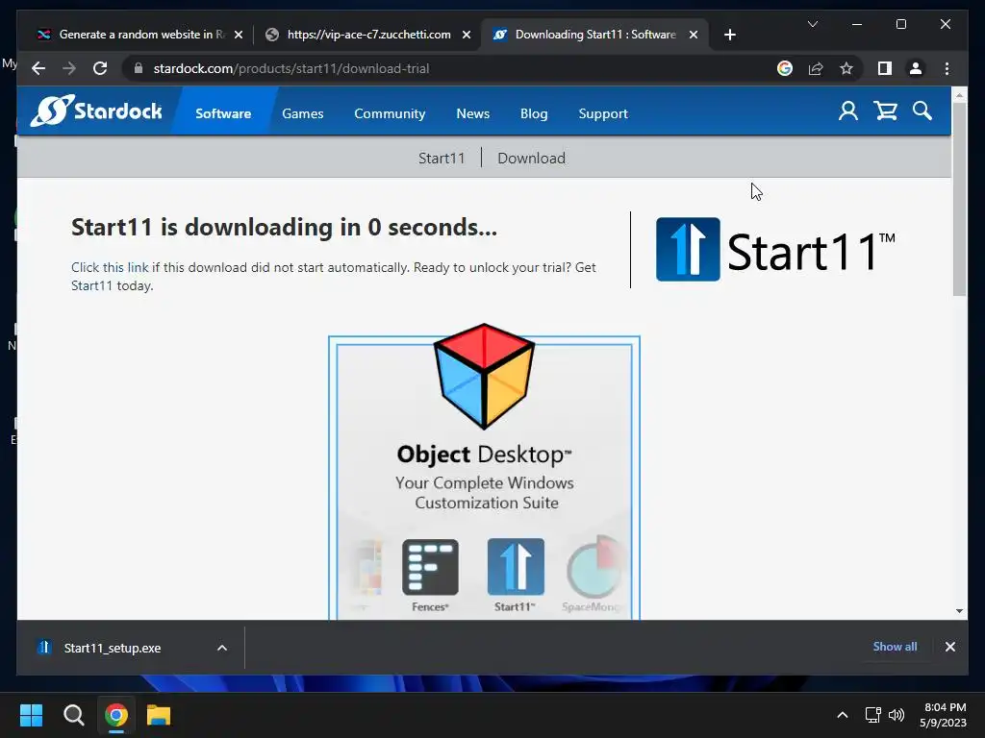The image size is (985, 738).
Task: Click the Stardock logo
Action: [96, 111]
